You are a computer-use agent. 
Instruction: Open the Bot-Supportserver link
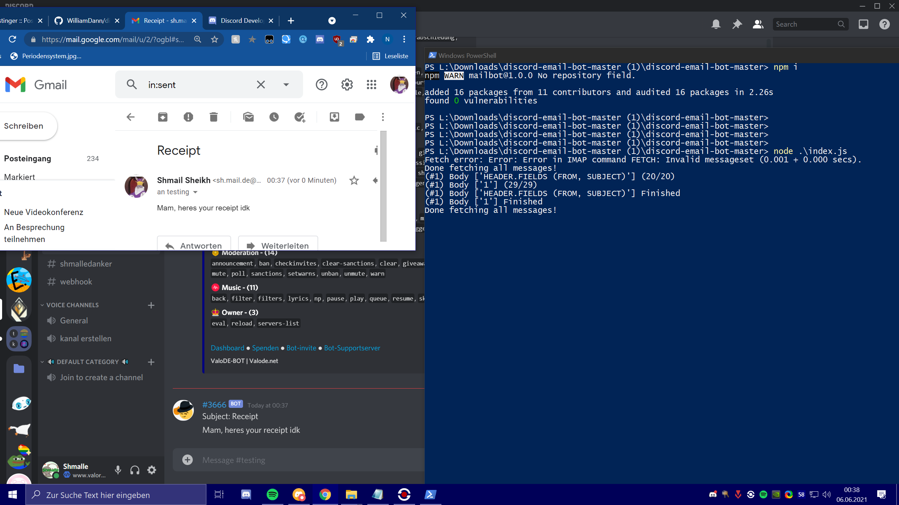[x=352, y=348]
